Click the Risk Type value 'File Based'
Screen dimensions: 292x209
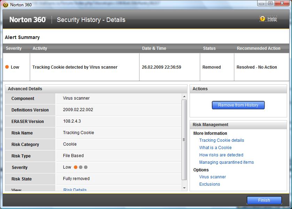click(x=73, y=156)
